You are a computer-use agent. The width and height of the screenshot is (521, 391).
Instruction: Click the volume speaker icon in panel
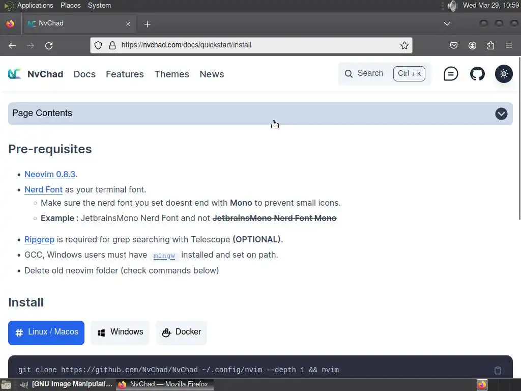pyautogui.click(x=452, y=6)
